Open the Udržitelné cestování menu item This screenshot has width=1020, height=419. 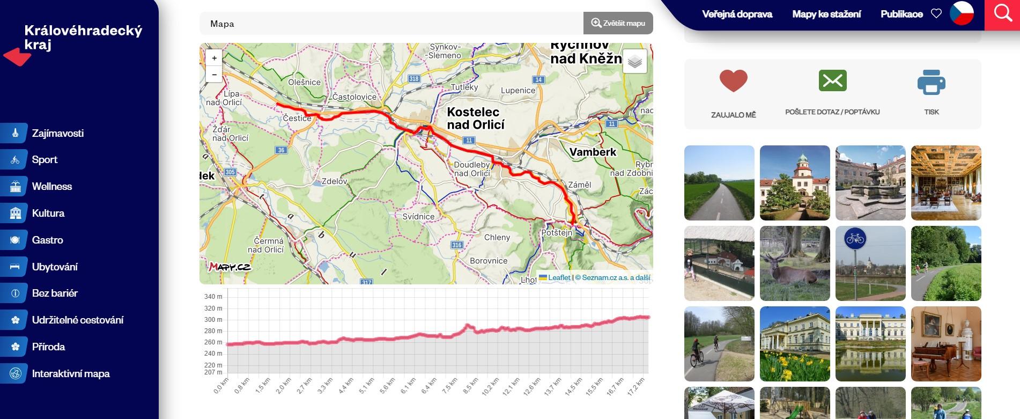pos(78,320)
